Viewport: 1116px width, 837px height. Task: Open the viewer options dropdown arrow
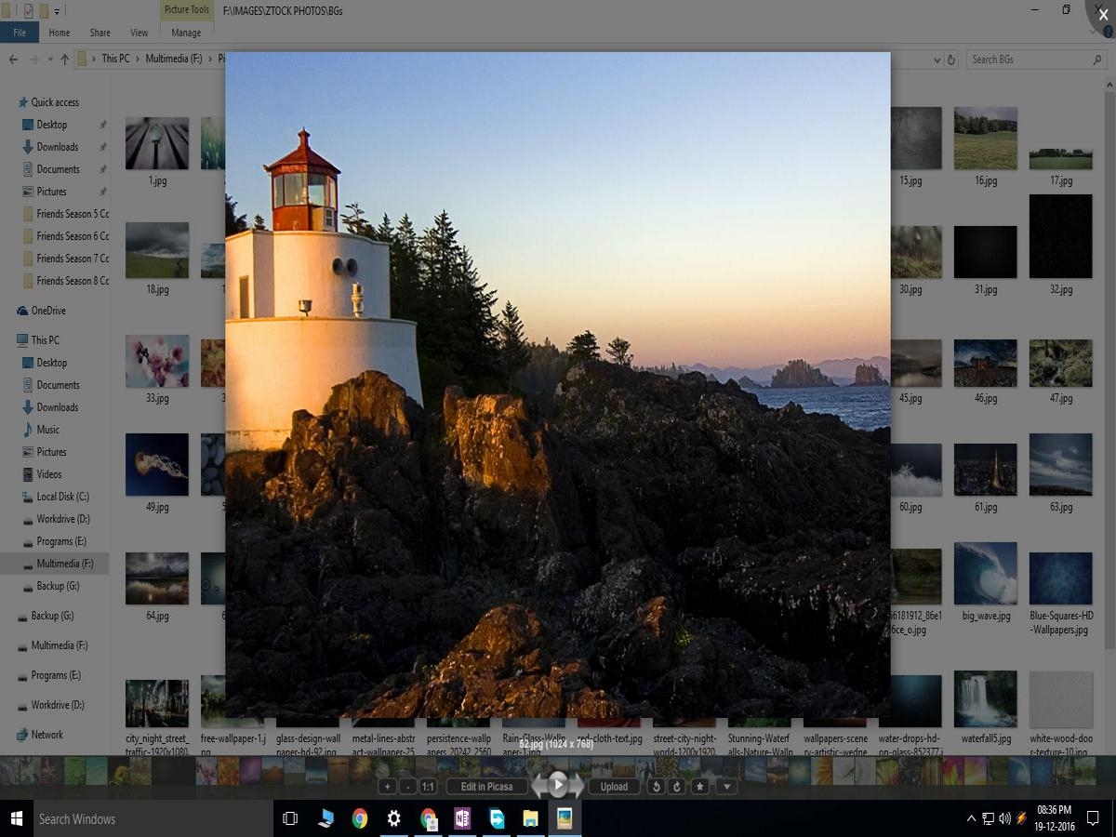[x=726, y=786]
